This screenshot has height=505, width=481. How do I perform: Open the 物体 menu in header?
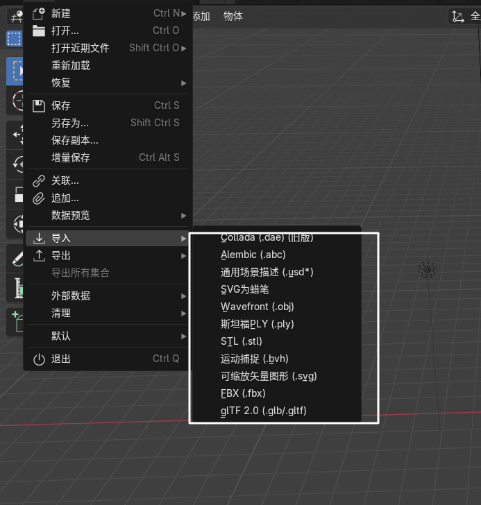click(x=233, y=16)
